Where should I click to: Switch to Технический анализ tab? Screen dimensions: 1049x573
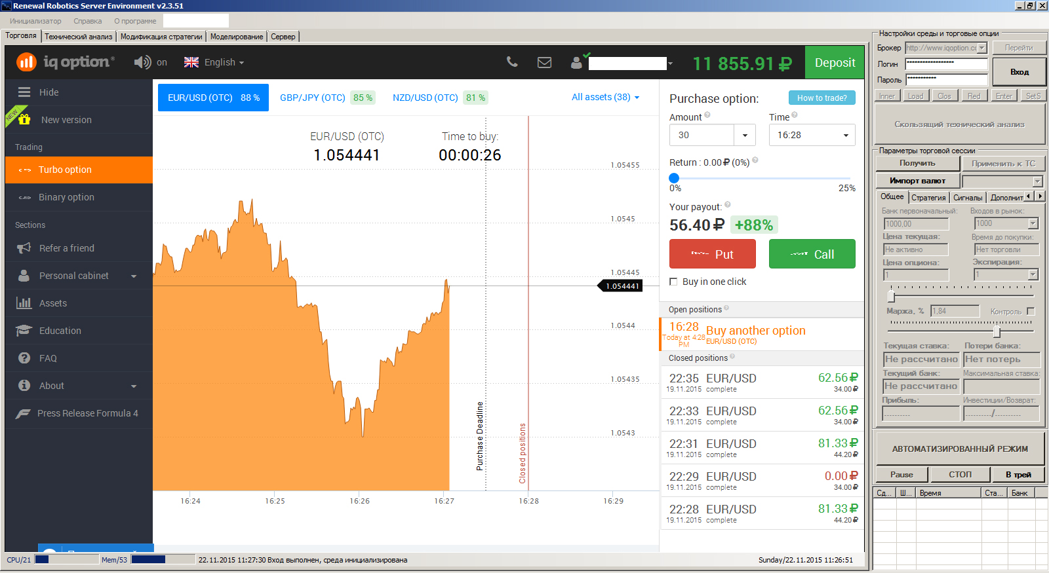79,37
